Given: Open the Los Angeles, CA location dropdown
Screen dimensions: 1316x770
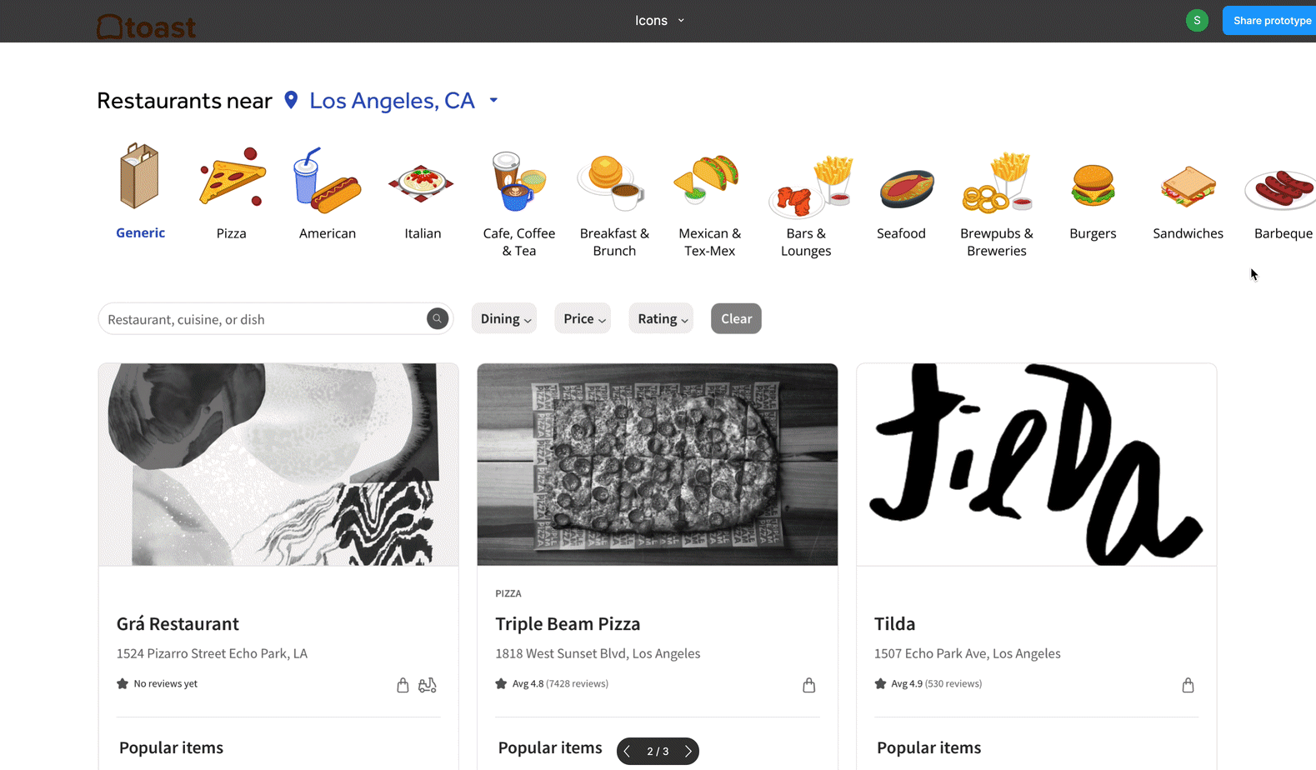Looking at the screenshot, I should pos(493,100).
